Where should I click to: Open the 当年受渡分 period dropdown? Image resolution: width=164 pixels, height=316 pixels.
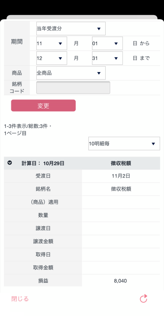pos(71,29)
